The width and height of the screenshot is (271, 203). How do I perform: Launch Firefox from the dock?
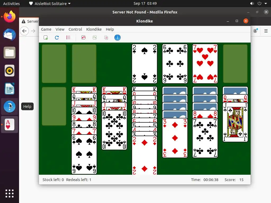(x=10, y=17)
